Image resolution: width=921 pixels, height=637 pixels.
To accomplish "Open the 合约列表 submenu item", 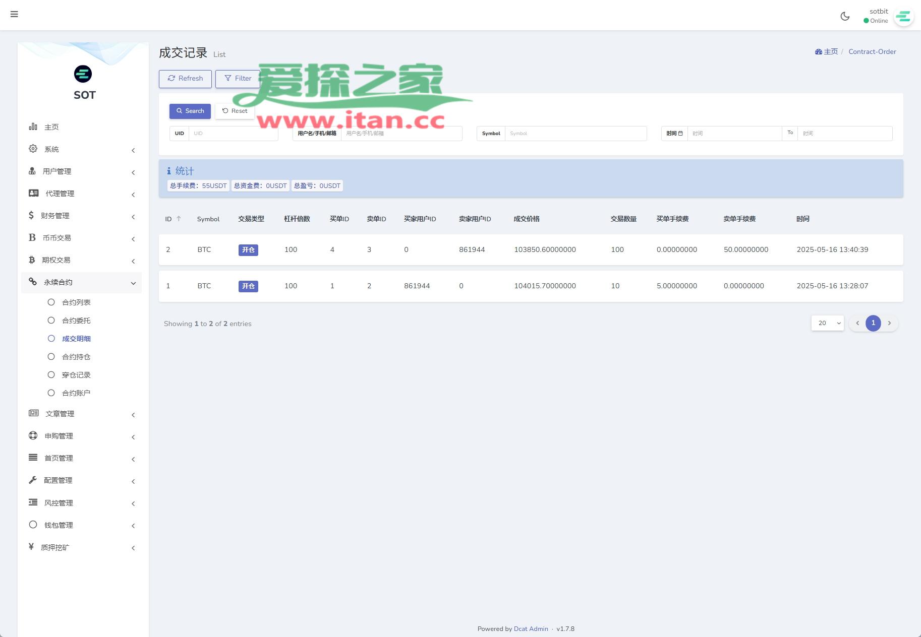I will 76,302.
